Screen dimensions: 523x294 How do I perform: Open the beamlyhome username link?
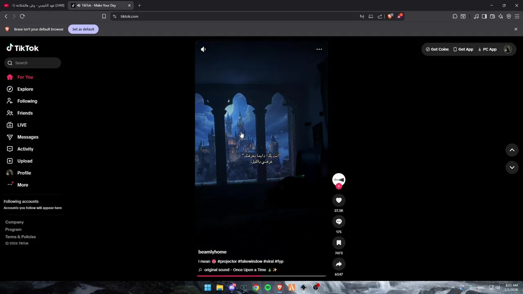tap(212, 252)
